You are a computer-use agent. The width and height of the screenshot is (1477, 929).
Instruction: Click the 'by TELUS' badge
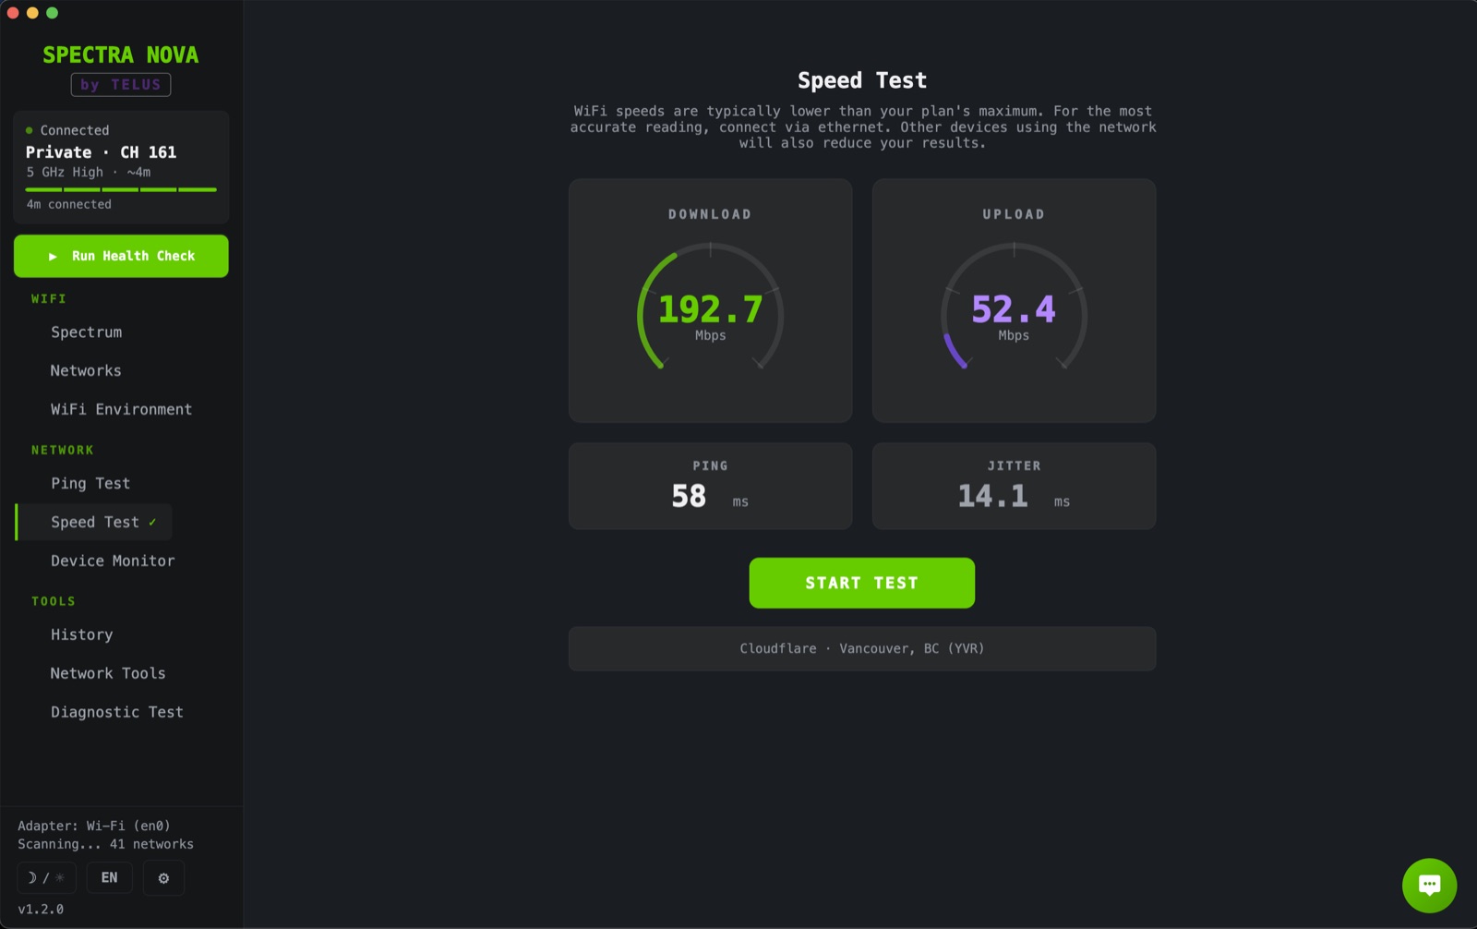[121, 85]
